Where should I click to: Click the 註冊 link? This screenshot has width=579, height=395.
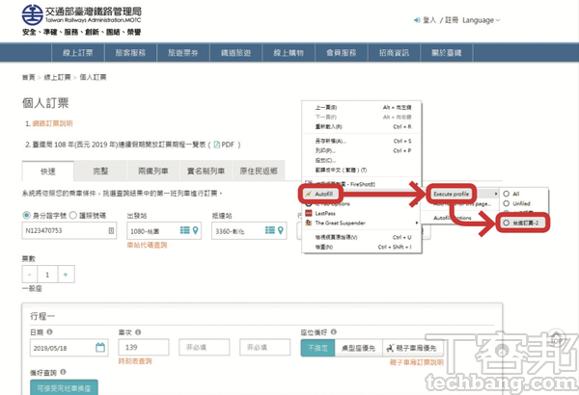tap(452, 20)
